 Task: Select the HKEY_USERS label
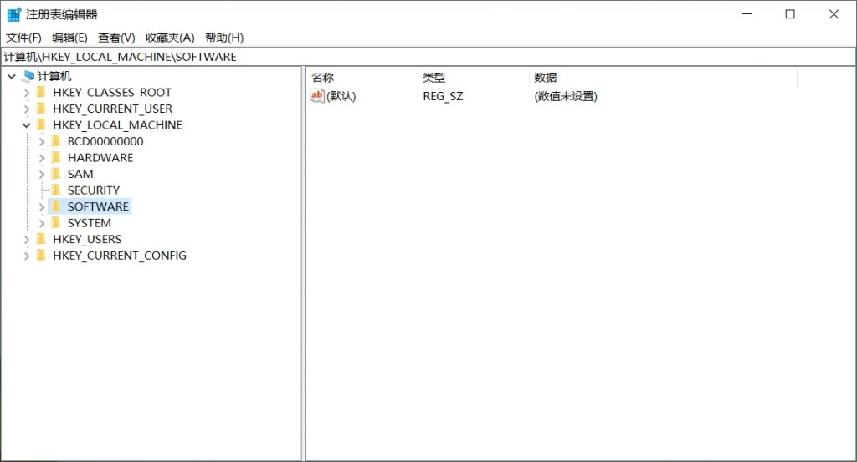point(87,240)
